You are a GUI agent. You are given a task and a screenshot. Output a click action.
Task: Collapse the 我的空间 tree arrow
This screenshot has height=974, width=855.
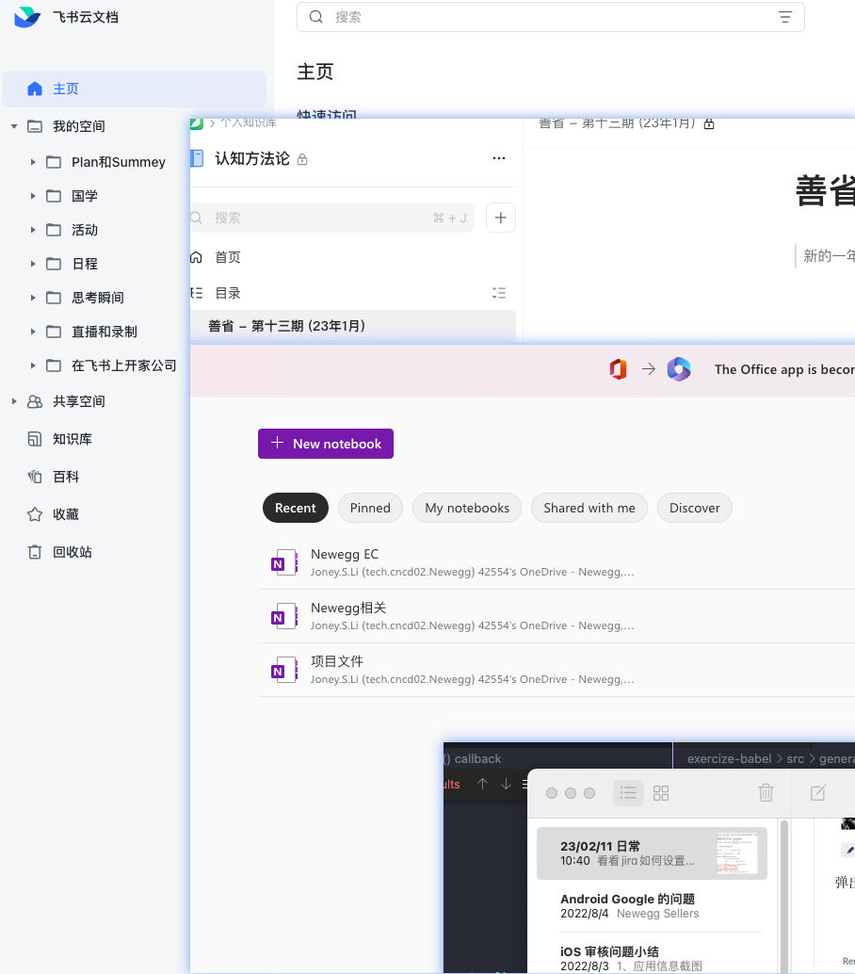pos(14,127)
